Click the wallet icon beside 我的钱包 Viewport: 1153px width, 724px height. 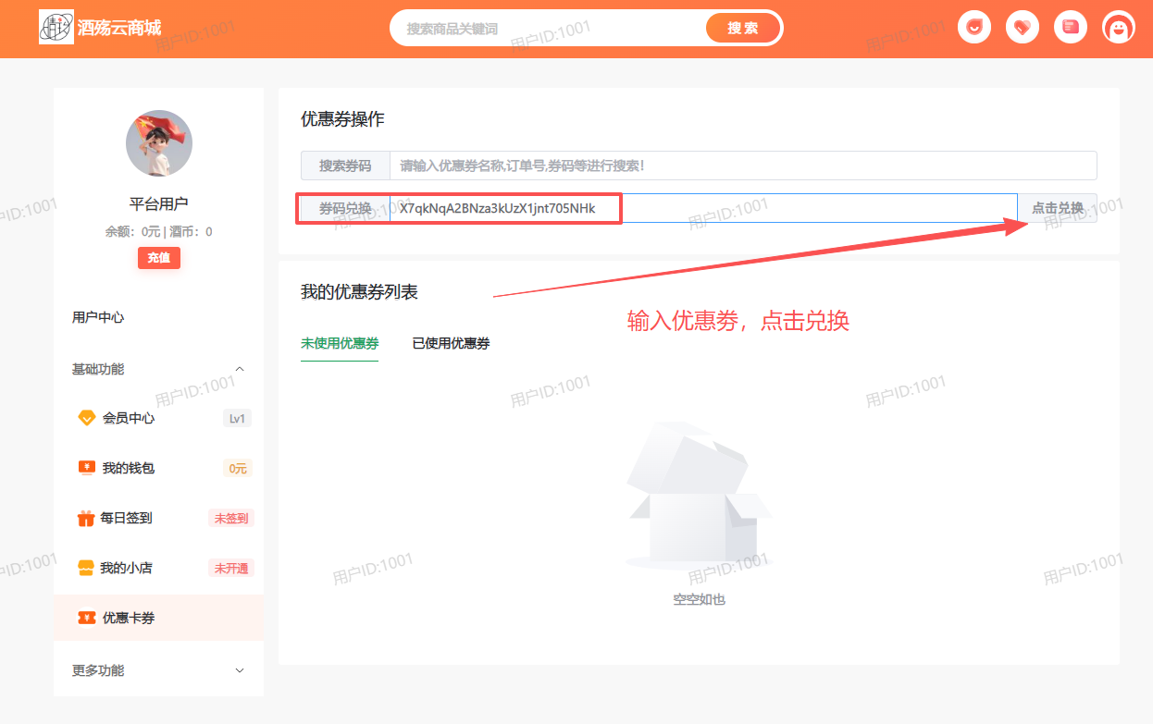pos(86,468)
